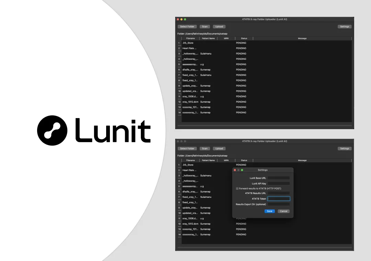Image resolution: width=371 pixels, height=261 pixels.
Task: Select row 3 _hollowxray with Sulaimanu in upper window
Action: pos(265,54)
